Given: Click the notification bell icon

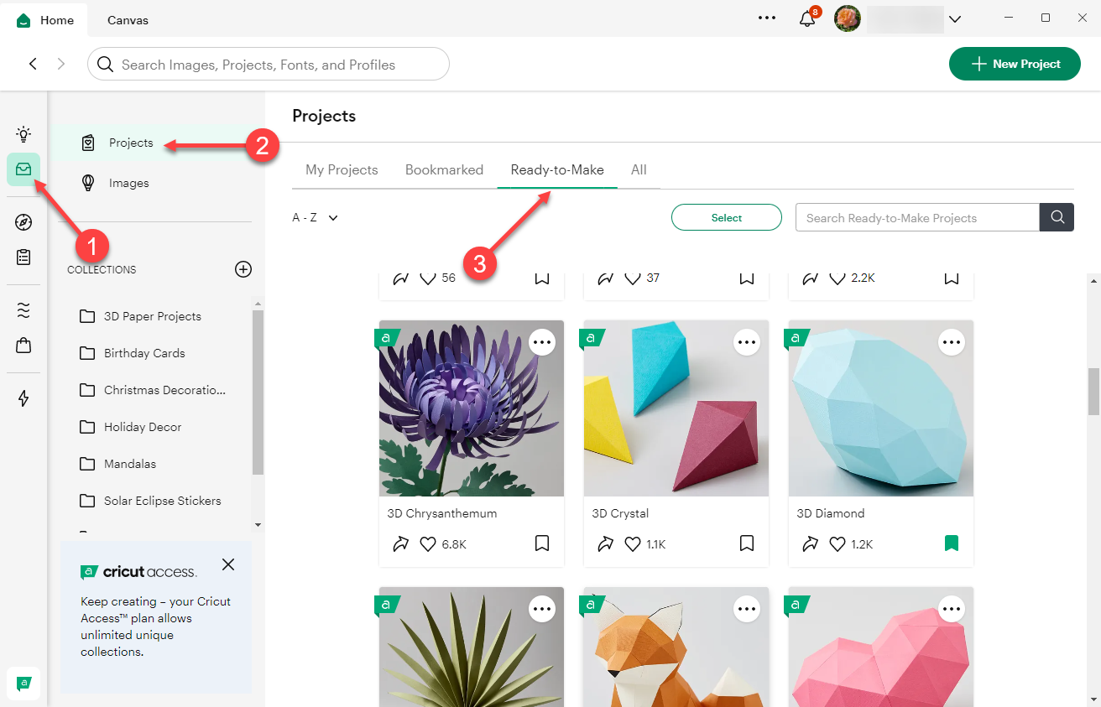Looking at the screenshot, I should pyautogui.click(x=807, y=18).
